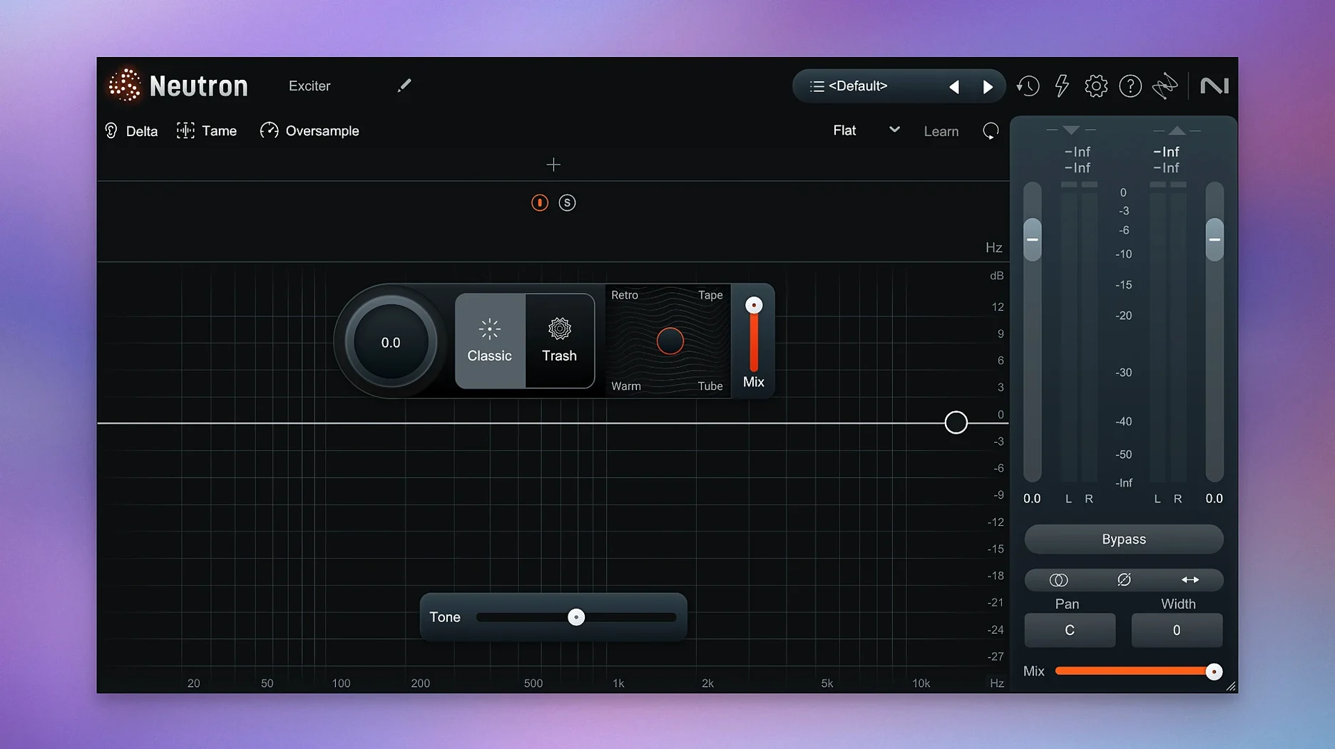Click the Native Instruments NI logo
The height and width of the screenshot is (749, 1335).
click(x=1214, y=86)
